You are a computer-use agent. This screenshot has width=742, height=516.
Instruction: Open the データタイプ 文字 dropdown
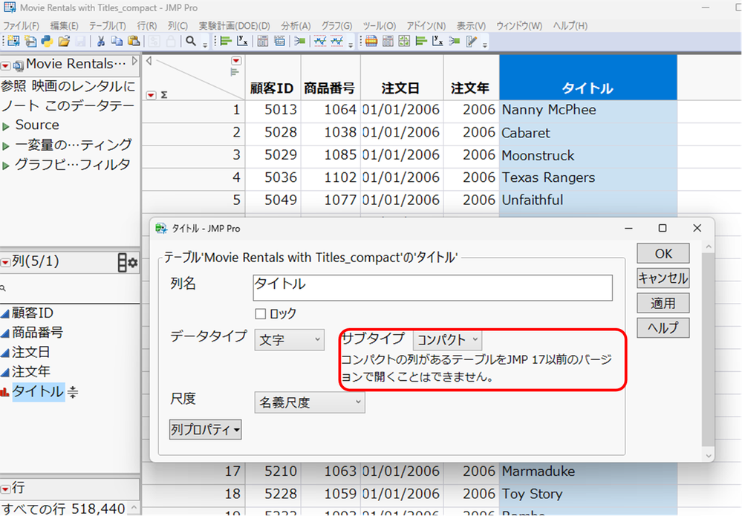point(290,339)
